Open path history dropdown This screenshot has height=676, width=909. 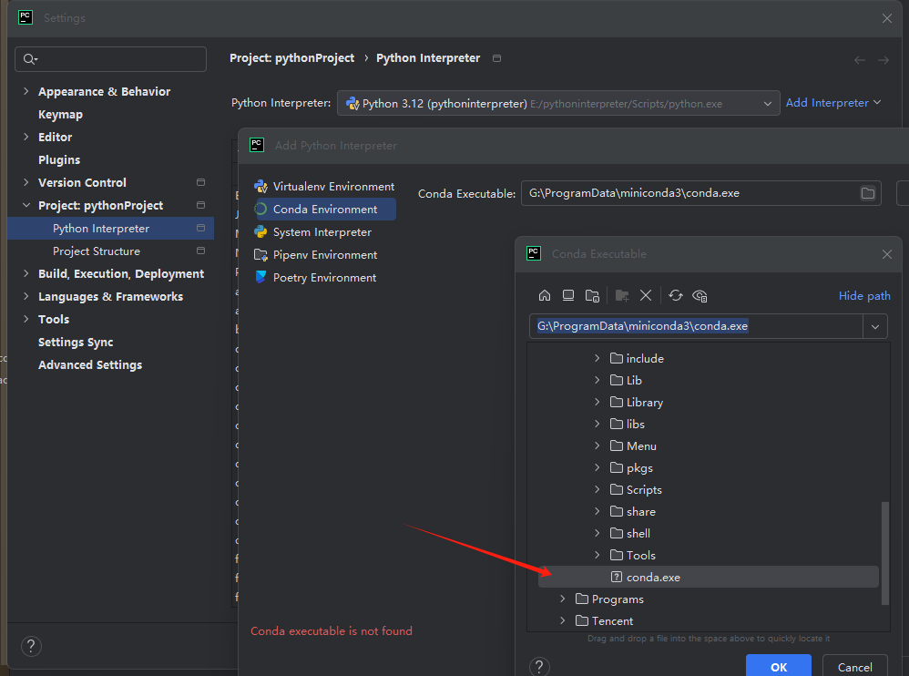pos(875,326)
